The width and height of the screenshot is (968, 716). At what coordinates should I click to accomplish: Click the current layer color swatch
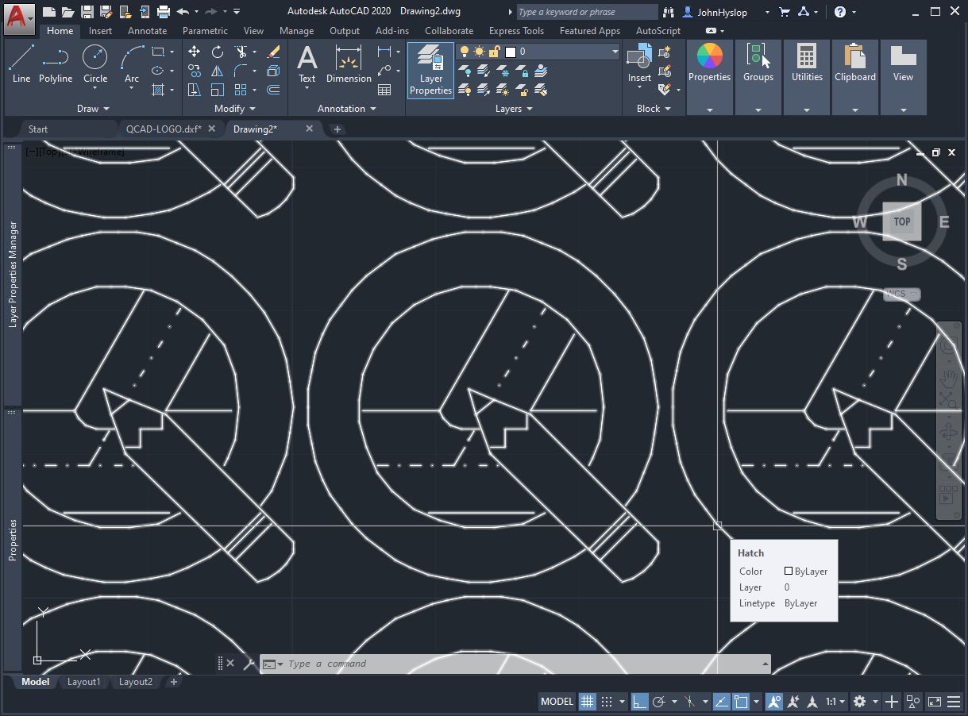[x=511, y=52]
